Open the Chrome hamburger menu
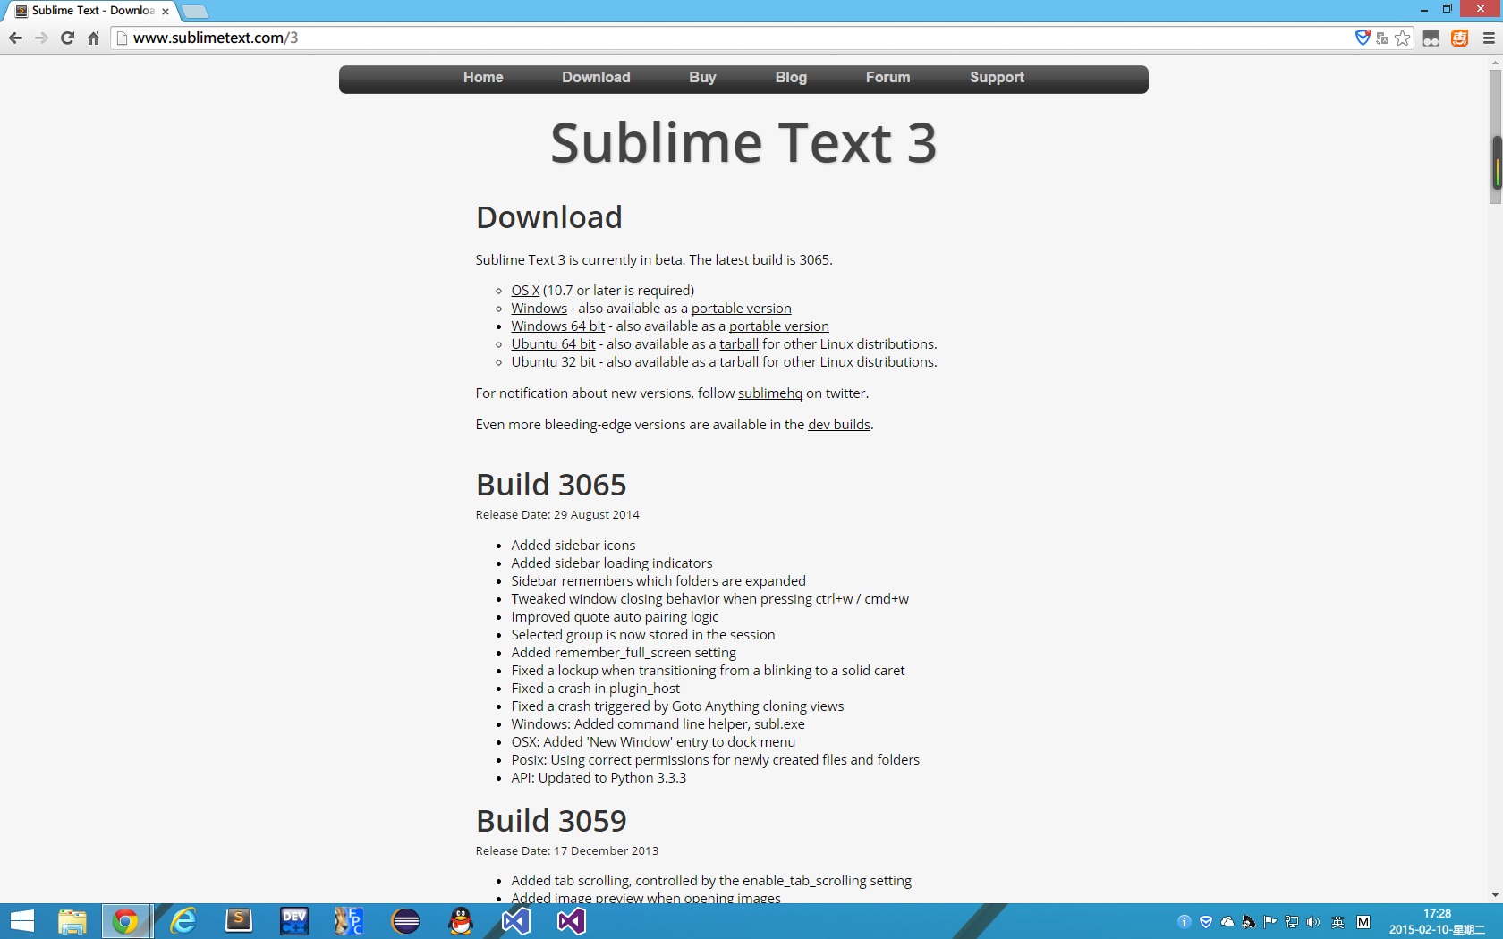 [1489, 38]
